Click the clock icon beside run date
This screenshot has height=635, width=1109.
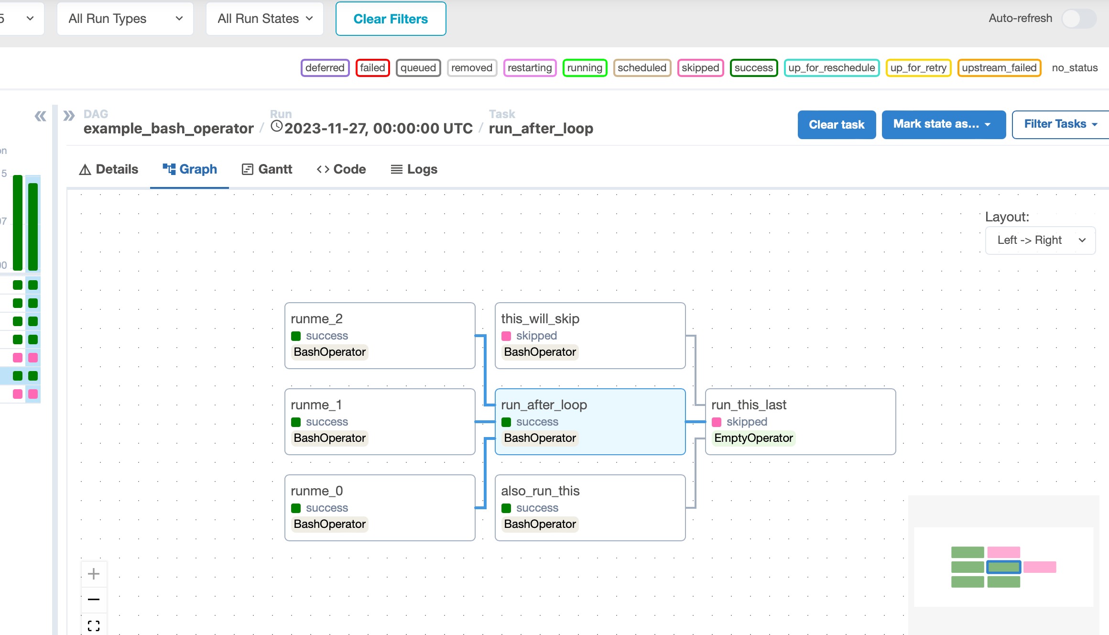276,127
